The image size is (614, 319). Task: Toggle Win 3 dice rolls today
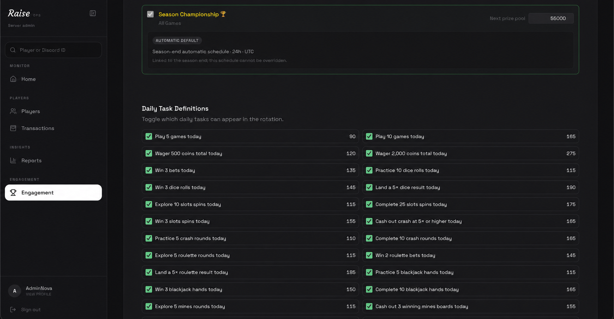(149, 187)
